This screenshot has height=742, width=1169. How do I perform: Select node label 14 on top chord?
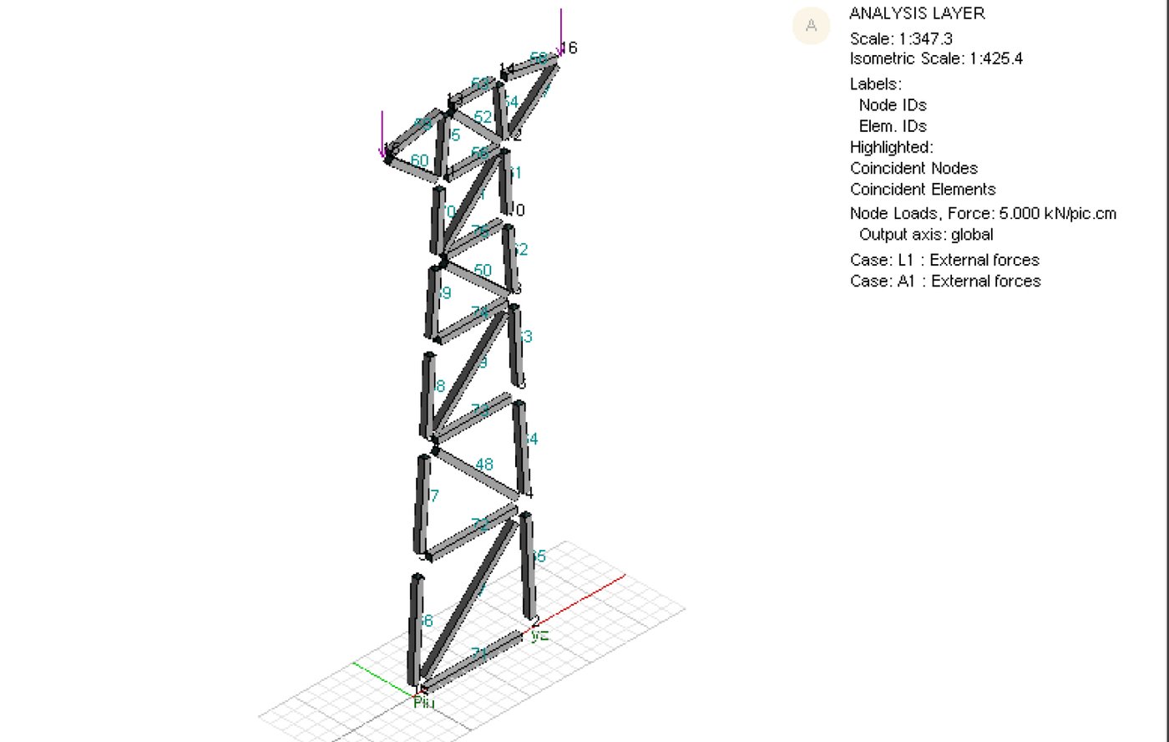tap(507, 70)
